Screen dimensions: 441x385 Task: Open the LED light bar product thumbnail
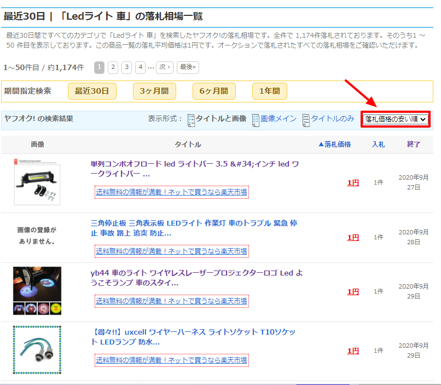[x=37, y=182]
